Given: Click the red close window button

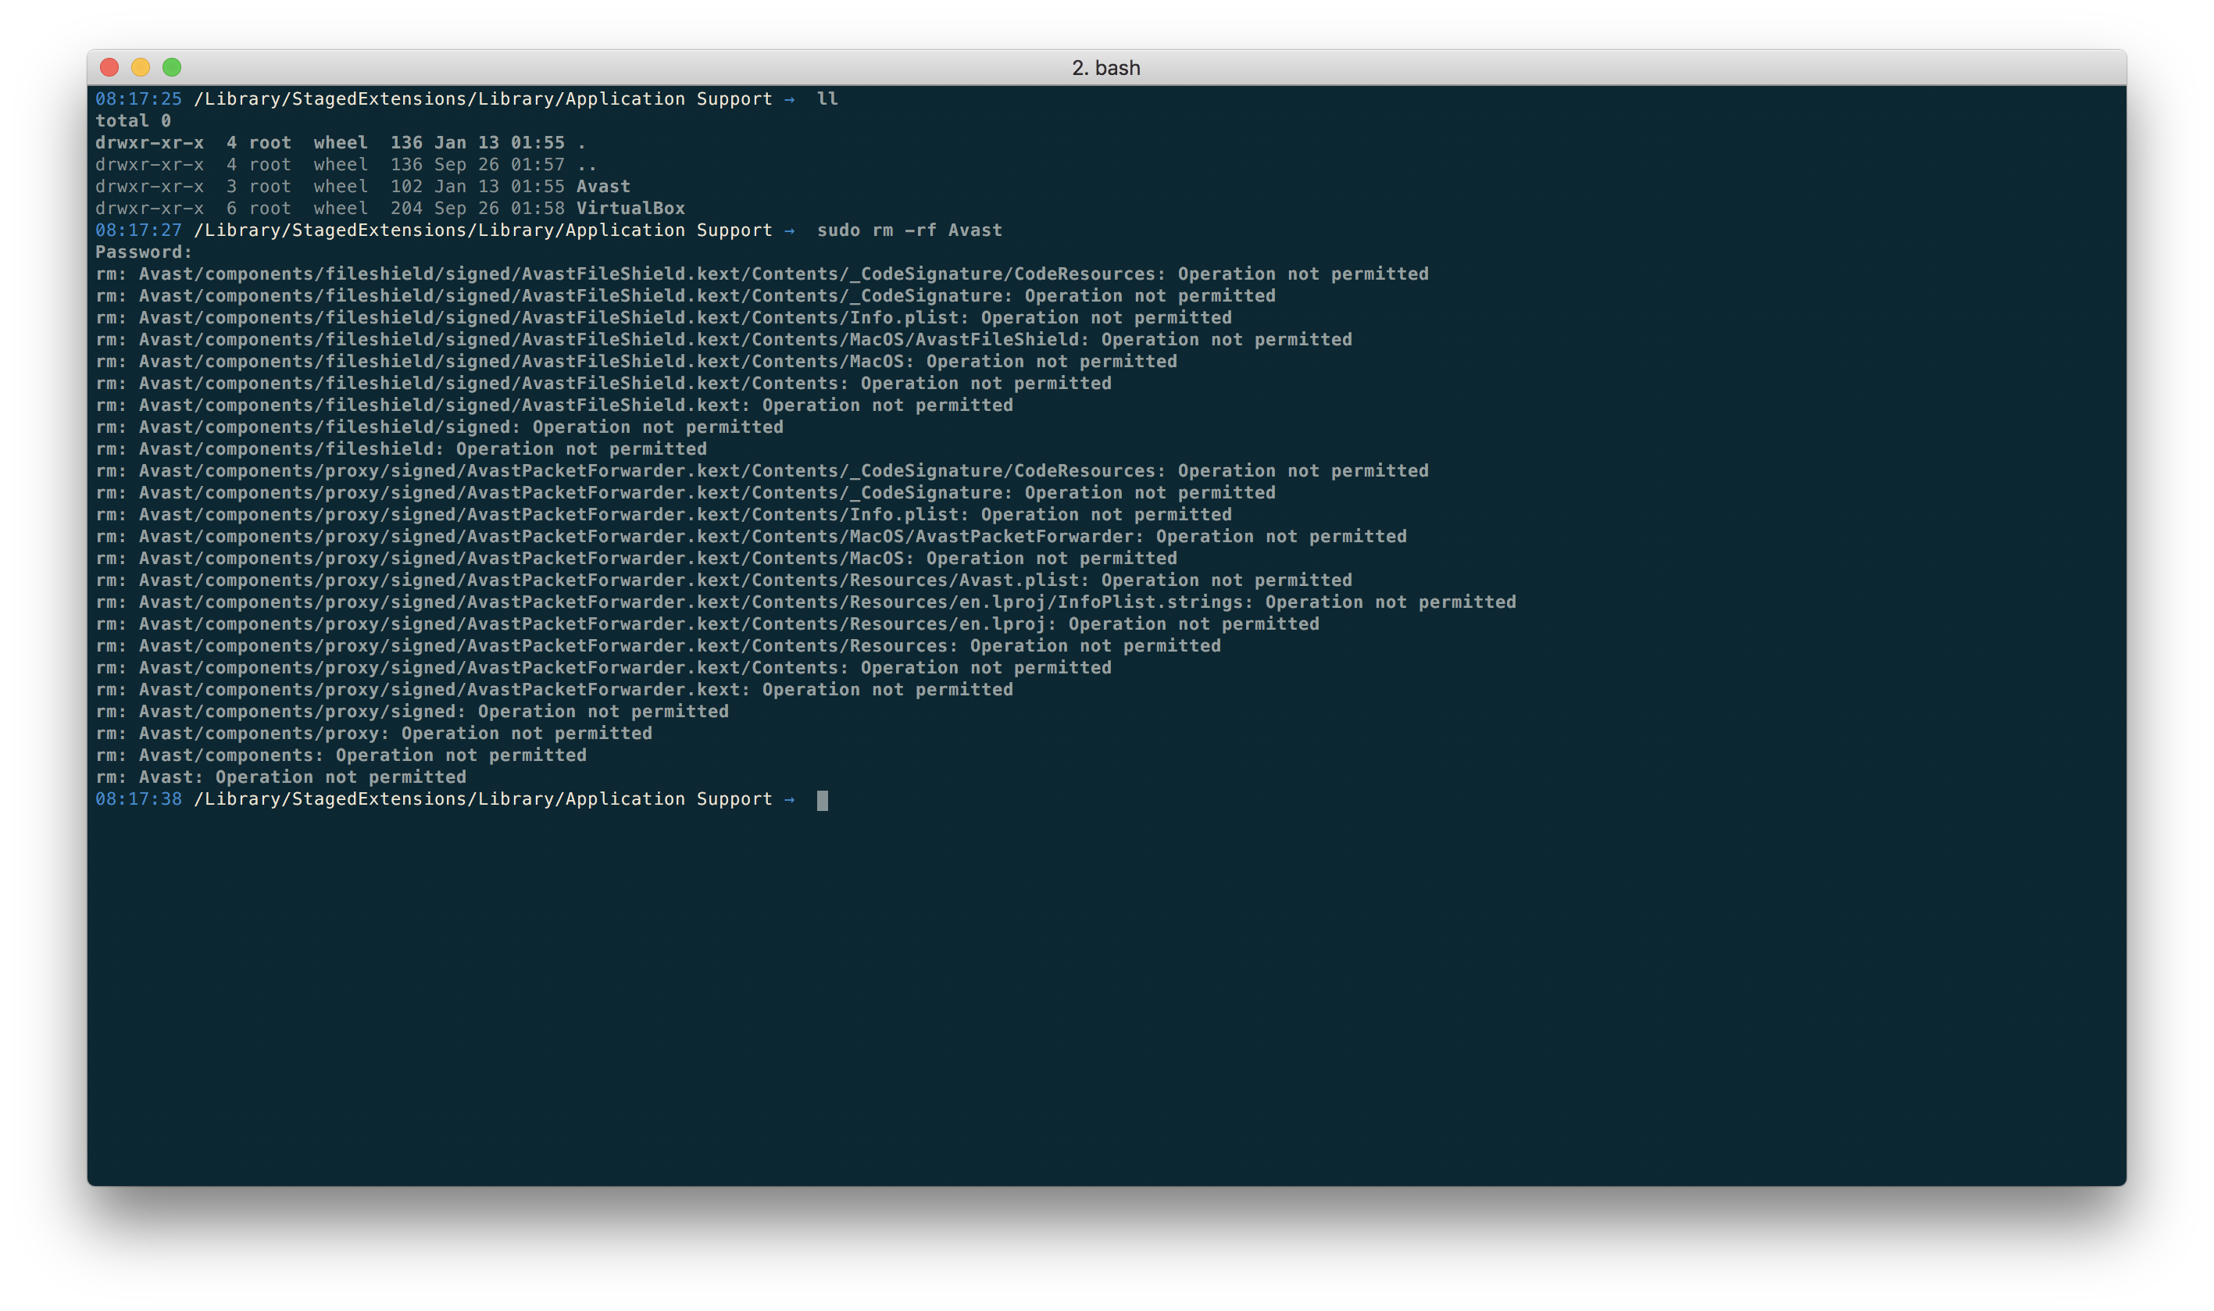Looking at the screenshot, I should click(x=109, y=67).
